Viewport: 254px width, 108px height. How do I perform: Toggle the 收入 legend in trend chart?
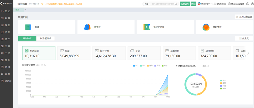(x=136, y=66)
